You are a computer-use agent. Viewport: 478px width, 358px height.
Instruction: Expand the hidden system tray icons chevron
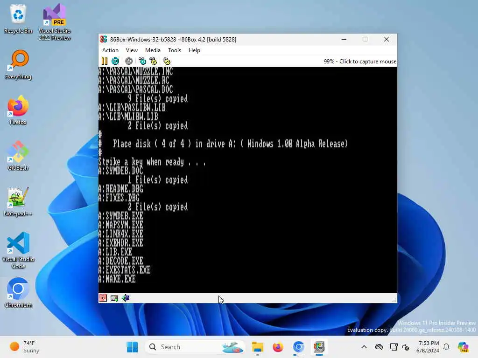click(364, 347)
